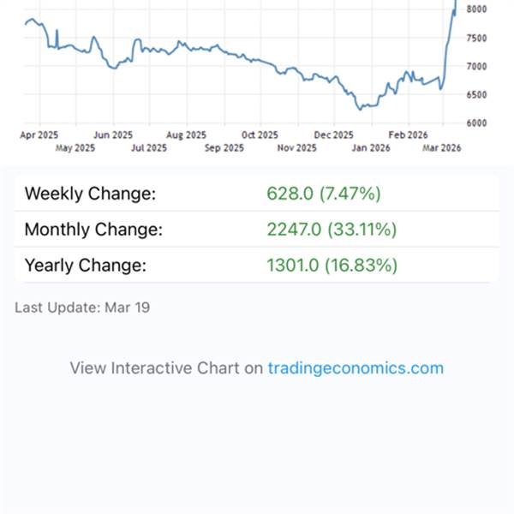This screenshot has height=514, width=514.
Task: Click the "View Interactive Chart on" text
Action: [x=166, y=368]
